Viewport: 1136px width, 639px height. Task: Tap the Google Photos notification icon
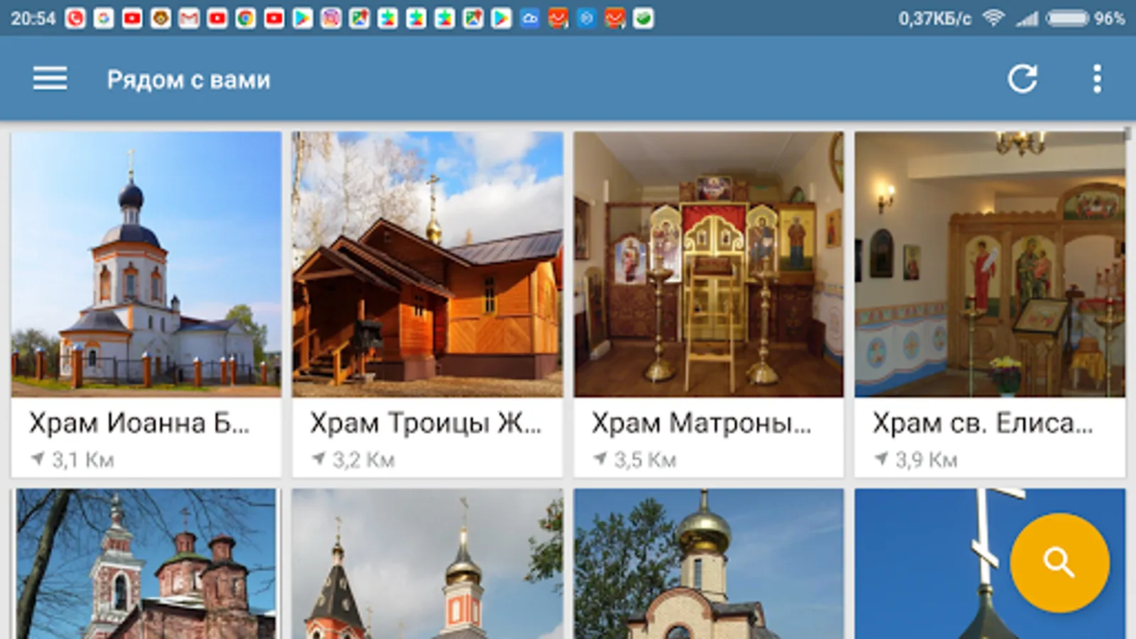coord(104,18)
